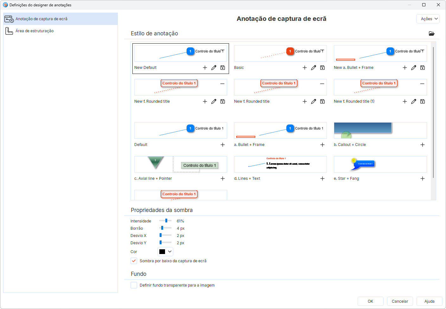Click the pencil edit icon for New Default

(x=214, y=68)
